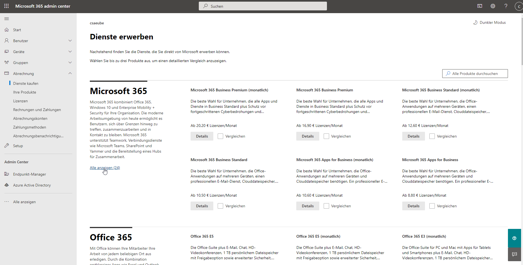
Task: Click Ab 12,60 € Lizenzen/Monat price
Action: point(425,126)
